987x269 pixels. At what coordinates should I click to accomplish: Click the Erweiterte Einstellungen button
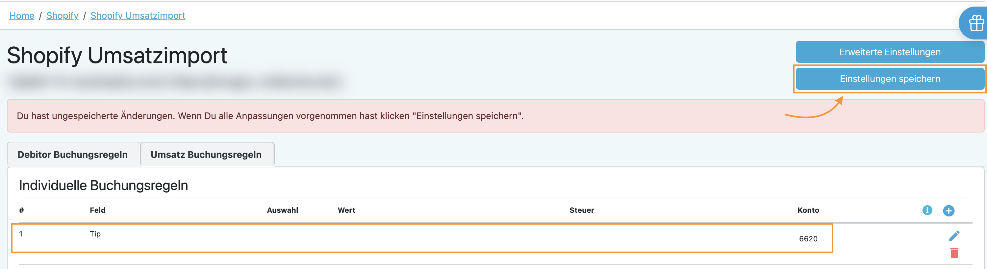pyautogui.click(x=889, y=52)
